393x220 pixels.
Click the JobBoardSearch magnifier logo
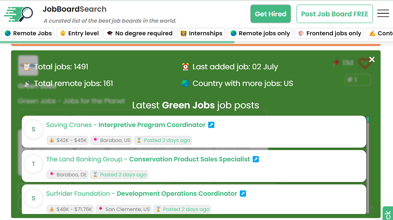point(18,14)
